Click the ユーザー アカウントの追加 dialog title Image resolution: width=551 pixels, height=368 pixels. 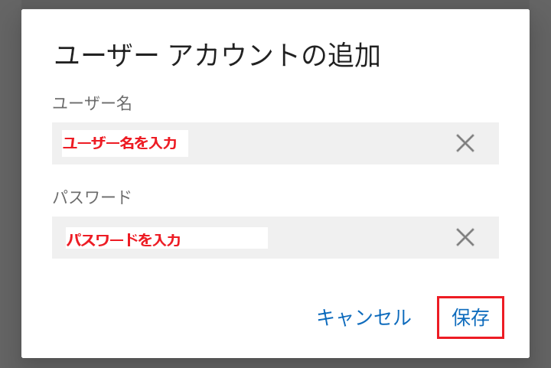(217, 56)
